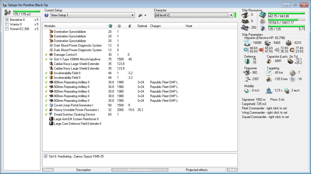Click the calibration icon showing 250

(x=245, y=28)
